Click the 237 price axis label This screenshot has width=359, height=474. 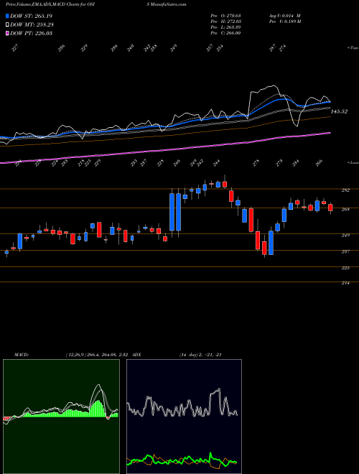[x=345, y=251]
